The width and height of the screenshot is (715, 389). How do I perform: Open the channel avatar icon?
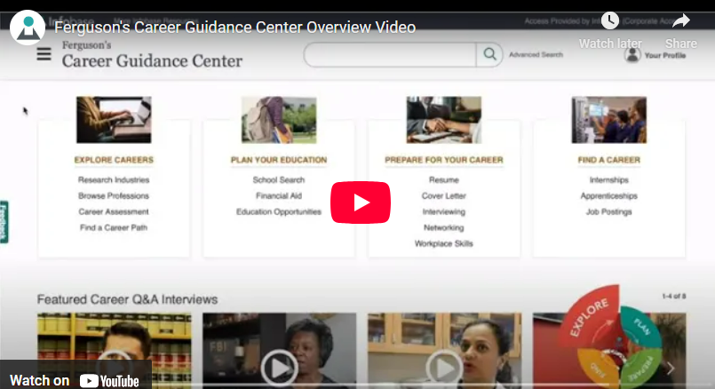pyautogui.click(x=28, y=28)
